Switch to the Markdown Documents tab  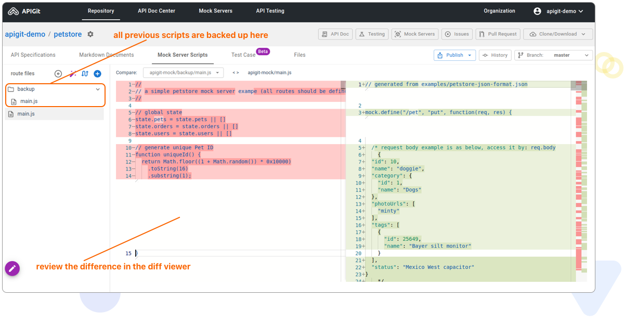107,55
